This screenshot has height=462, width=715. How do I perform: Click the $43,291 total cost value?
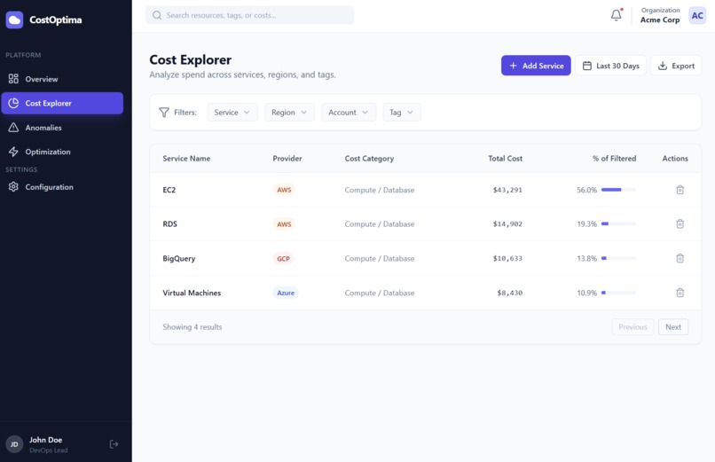point(507,190)
